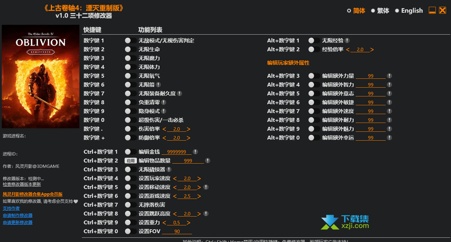
Task: Toggle 无限氧气 switch
Action: coord(131,76)
